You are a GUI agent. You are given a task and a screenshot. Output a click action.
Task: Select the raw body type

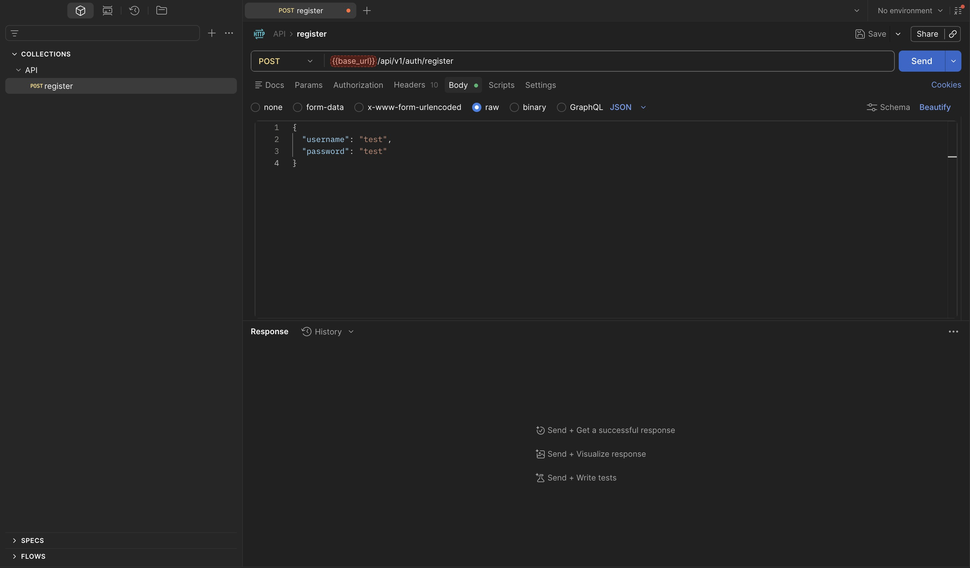(x=476, y=107)
